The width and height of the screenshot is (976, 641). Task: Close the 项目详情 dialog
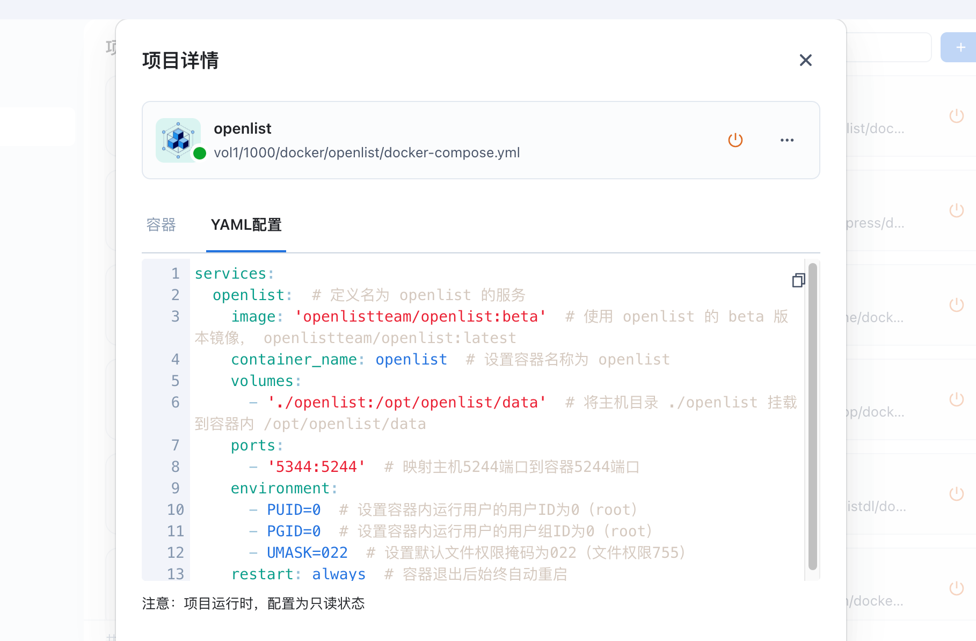pyautogui.click(x=805, y=60)
